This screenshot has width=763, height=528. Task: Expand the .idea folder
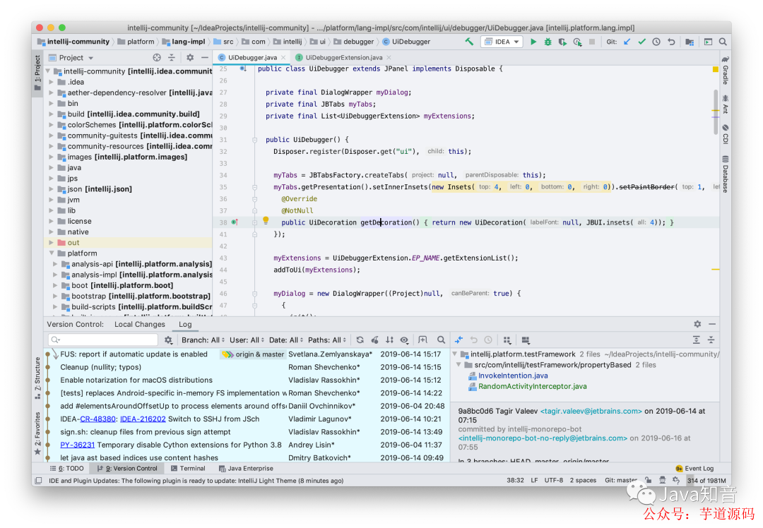click(x=52, y=82)
